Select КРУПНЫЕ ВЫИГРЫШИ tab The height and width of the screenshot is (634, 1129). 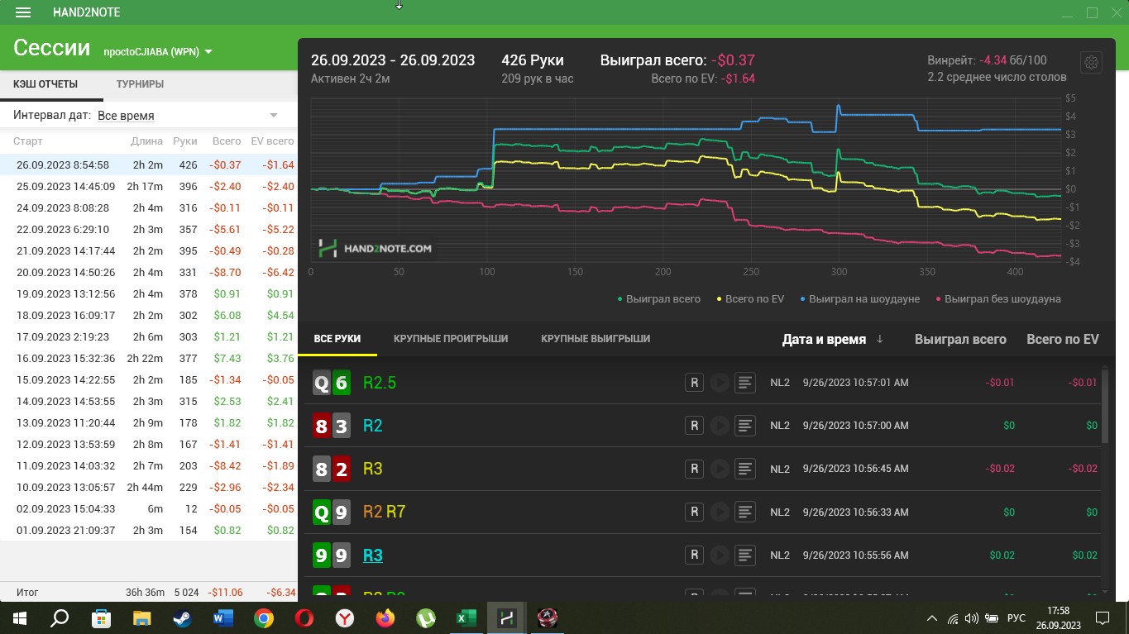pyautogui.click(x=596, y=339)
